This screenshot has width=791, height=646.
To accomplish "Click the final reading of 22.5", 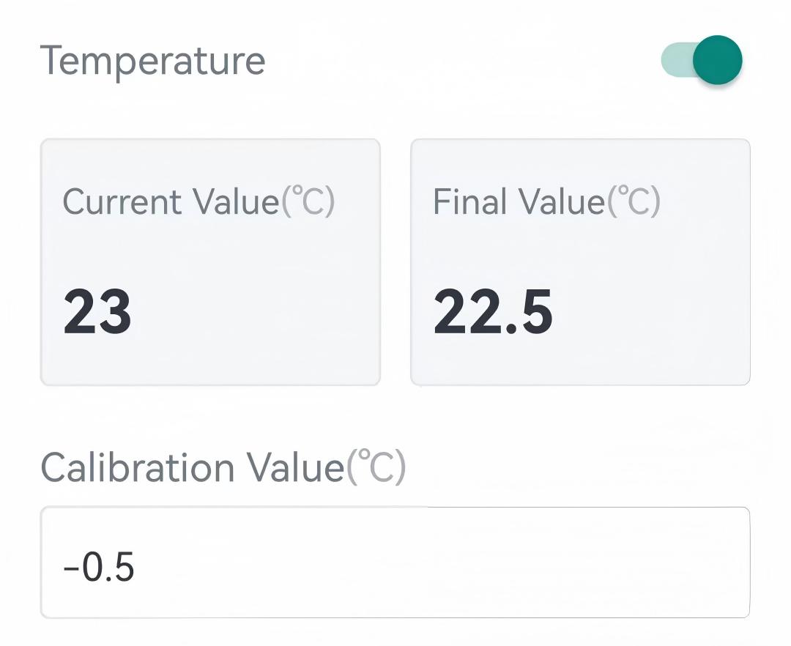I will click(493, 313).
